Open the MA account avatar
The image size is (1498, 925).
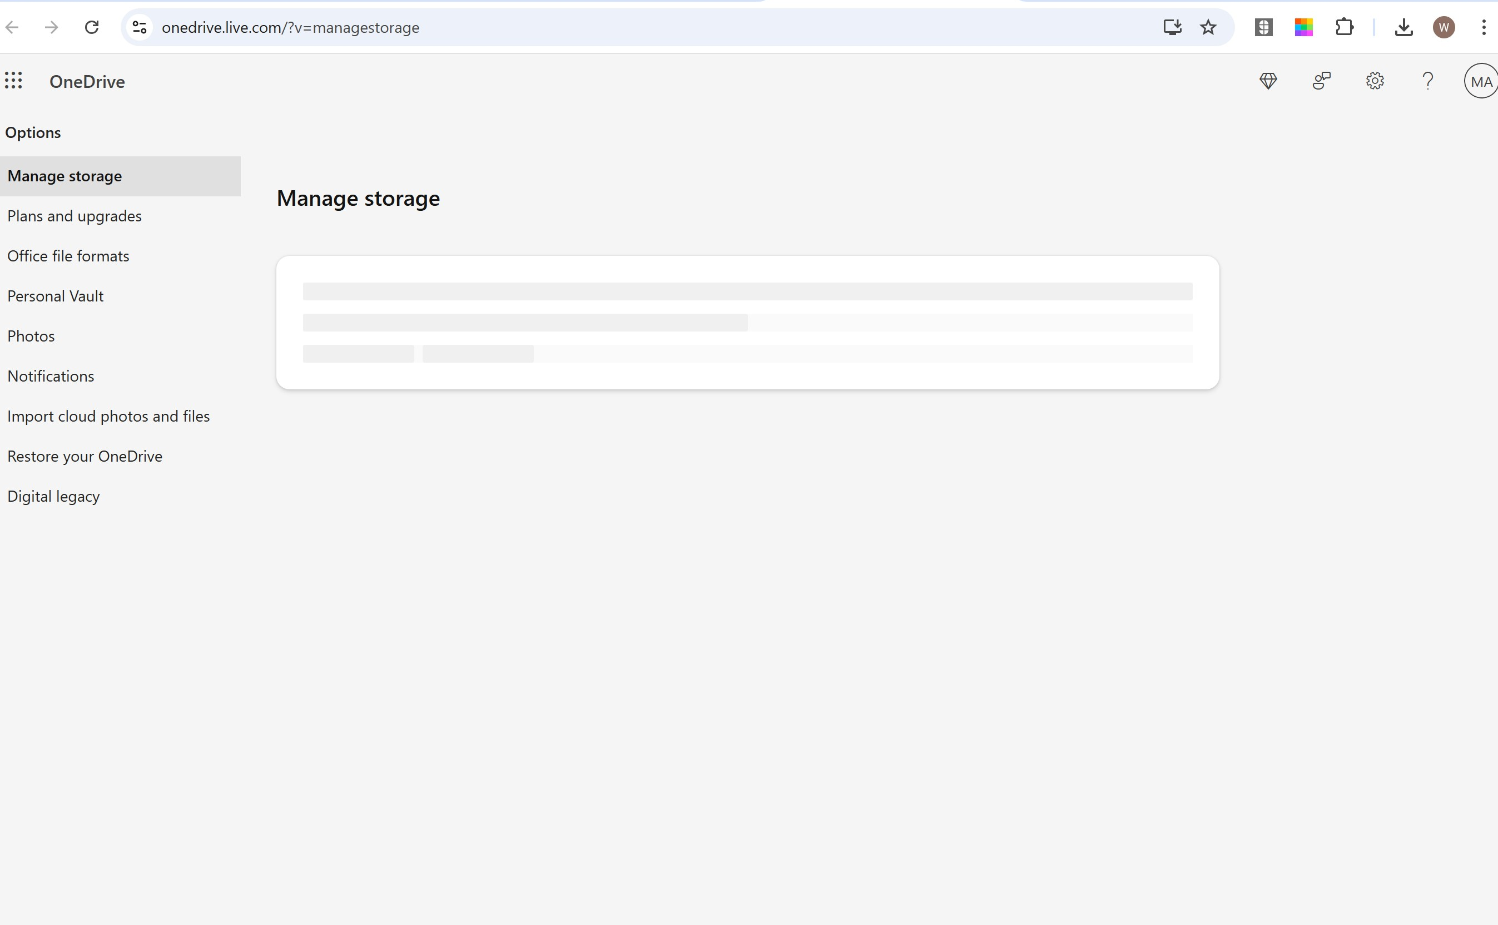tap(1480, 81)
